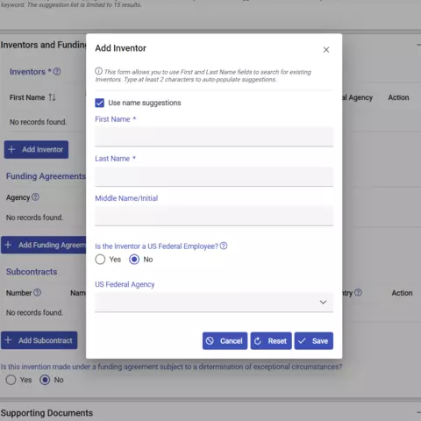
Task: Click the Action column header in Subcontracts table
Action: [x=402, y=293]
